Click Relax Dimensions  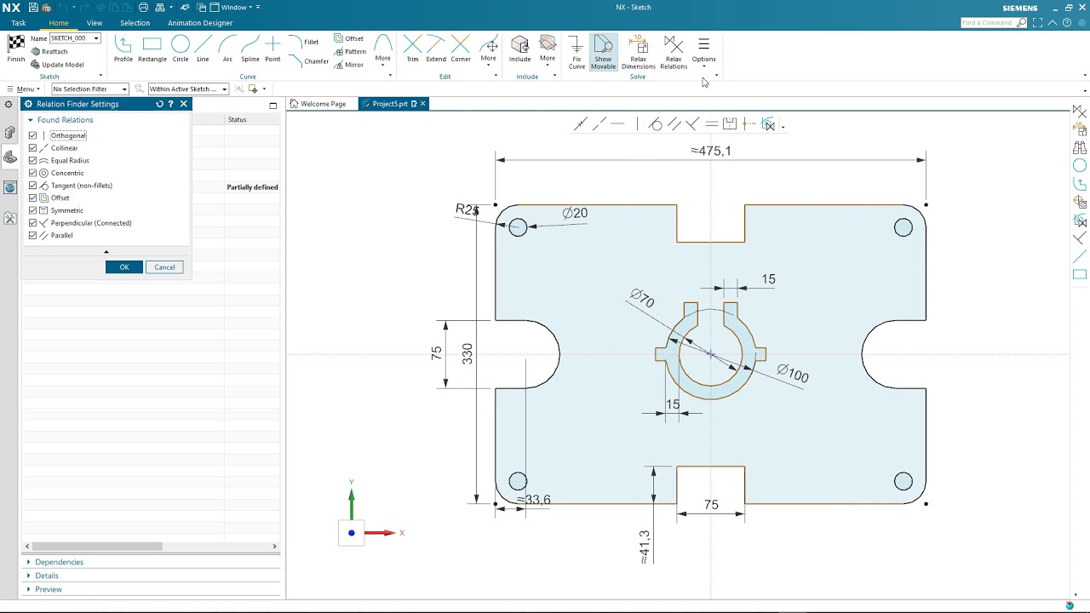tap(639, 52)
